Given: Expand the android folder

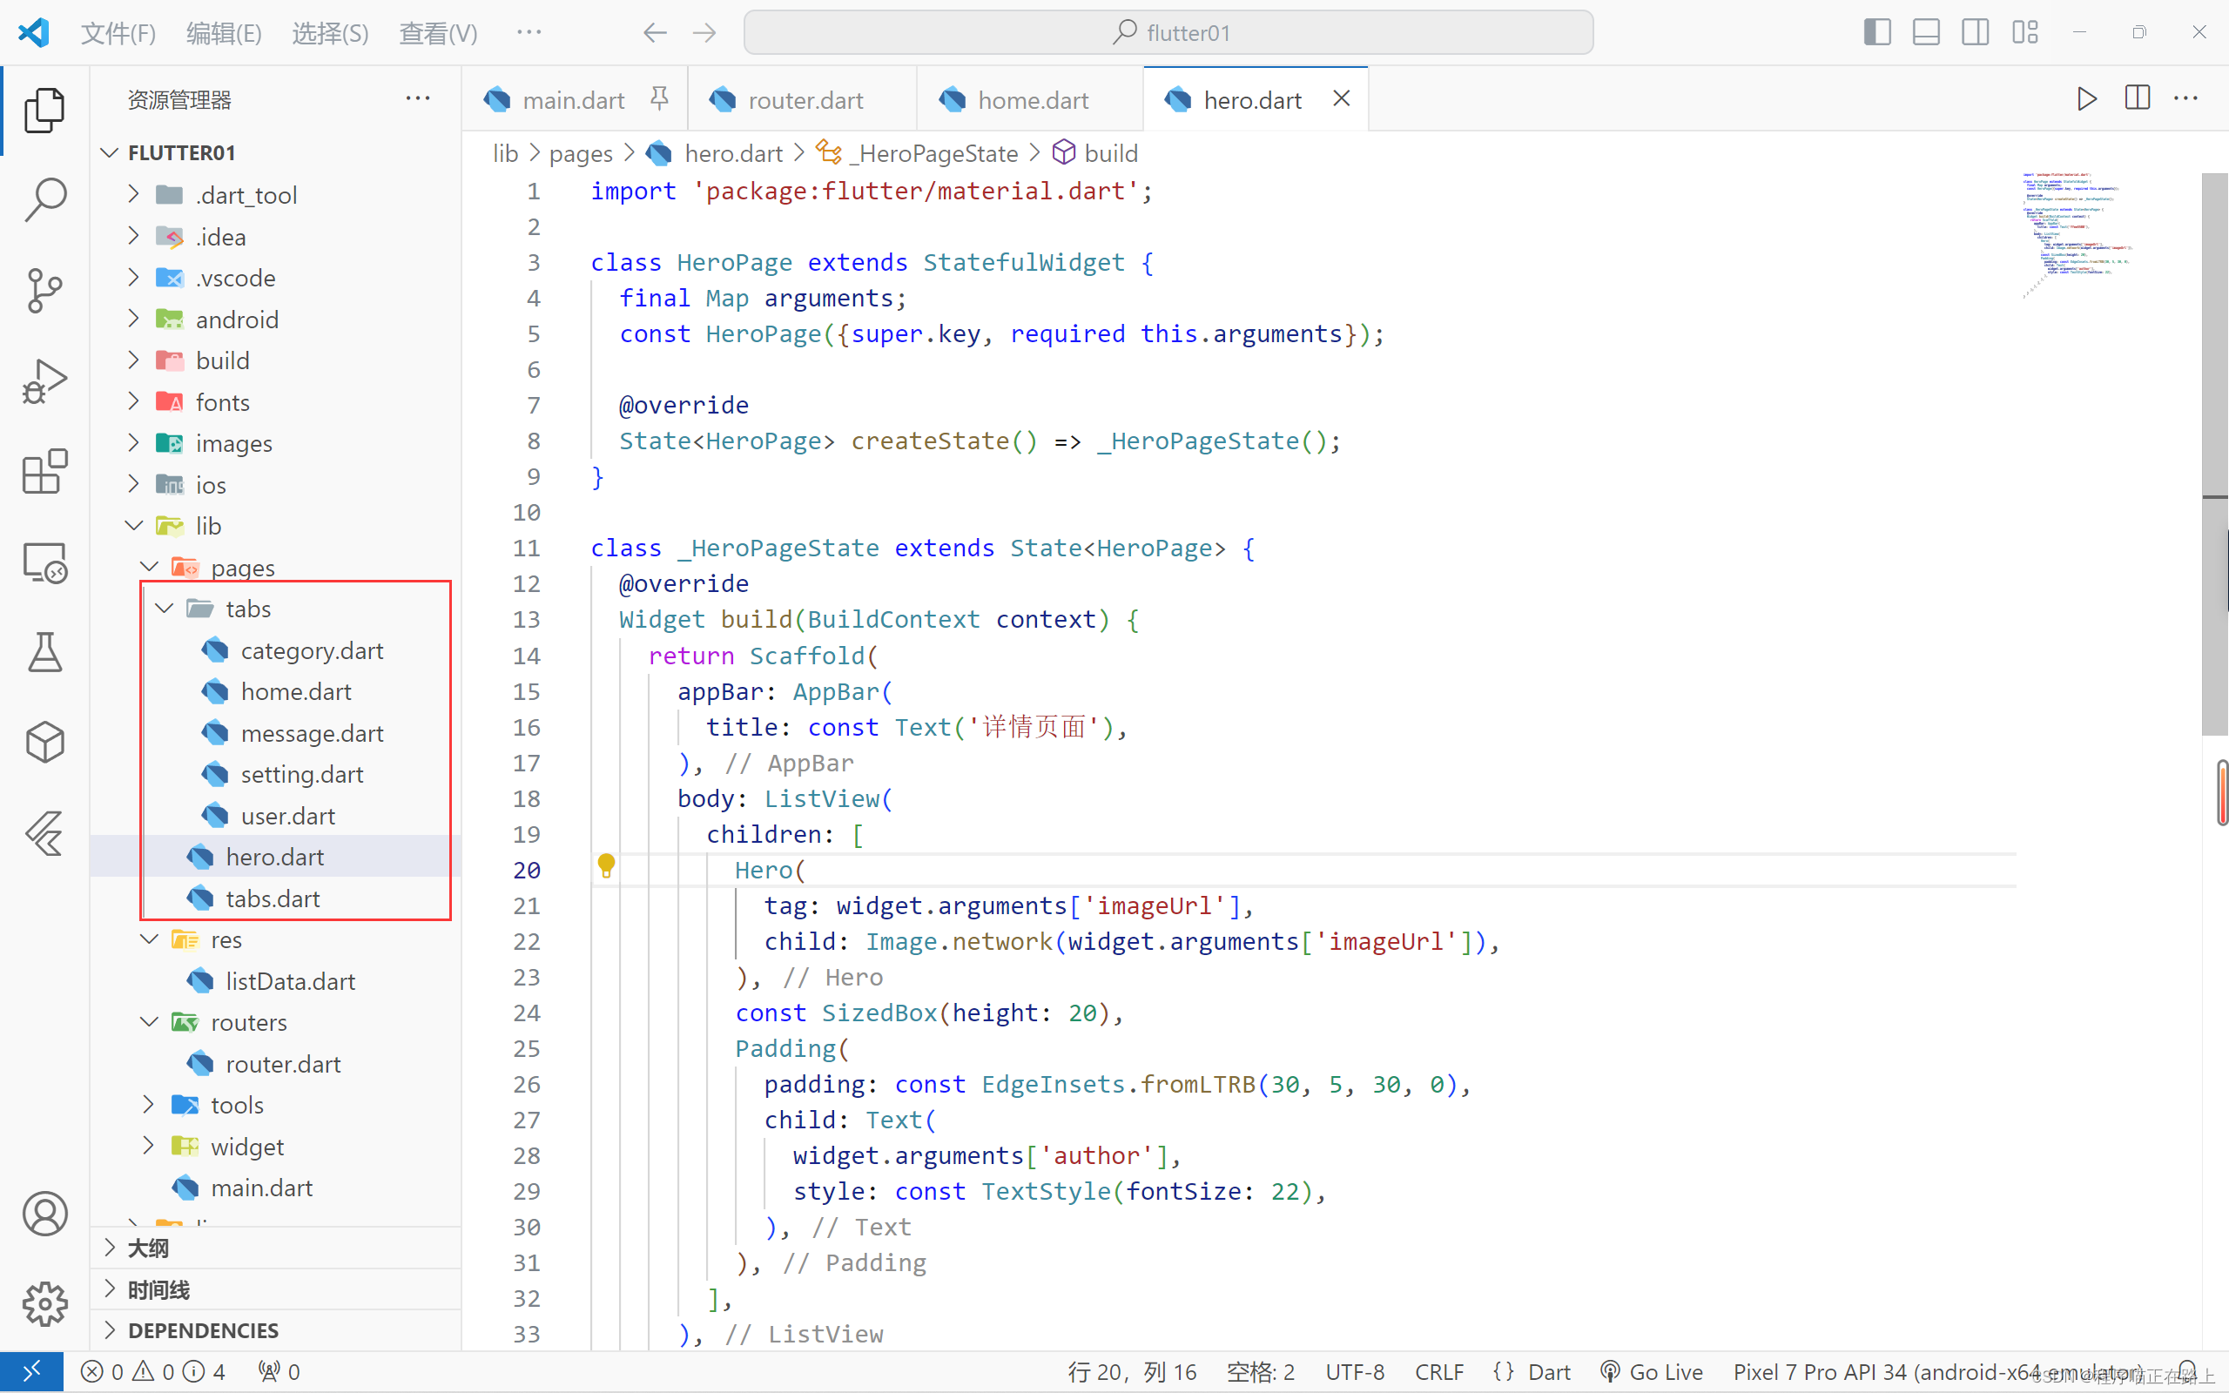Looking at the screenshot, I should coord(237,320).
